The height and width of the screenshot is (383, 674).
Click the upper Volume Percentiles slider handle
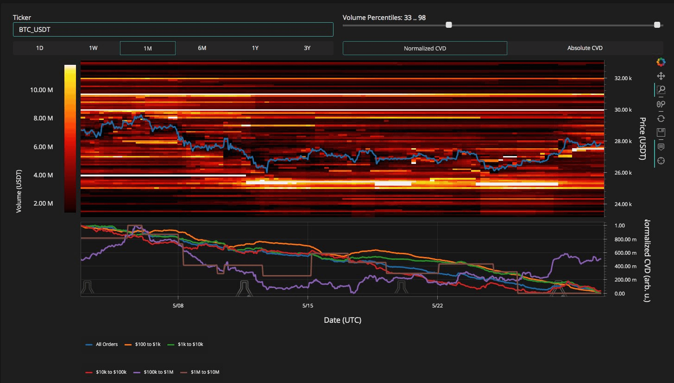[657, 25]
